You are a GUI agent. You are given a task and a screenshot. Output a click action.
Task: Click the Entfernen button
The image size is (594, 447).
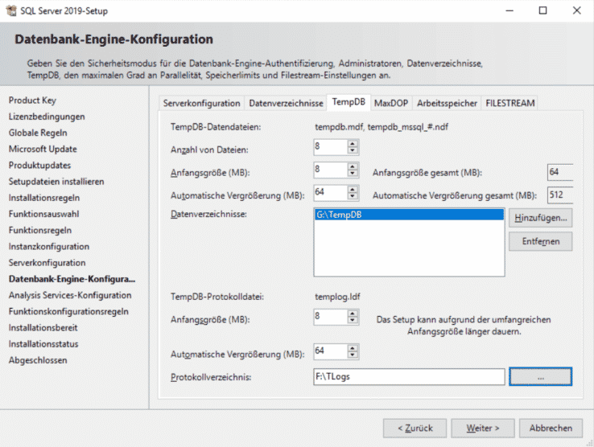[x=541, y=241]
